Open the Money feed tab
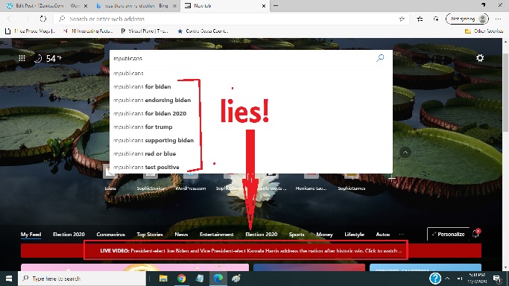This screenshot has height=286, width=509. point(324,234)
